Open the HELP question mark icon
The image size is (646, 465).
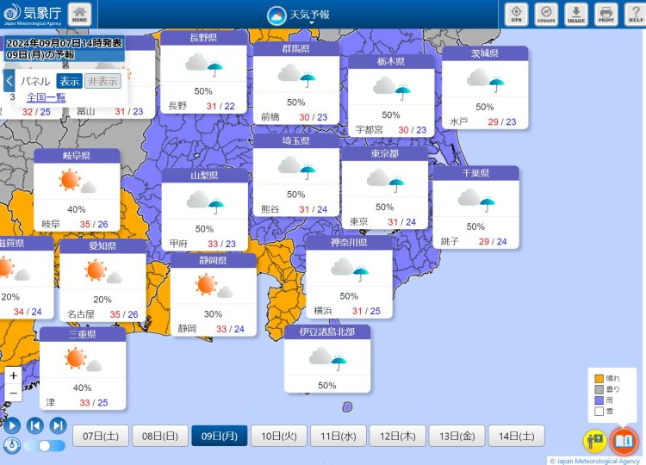[635, 14]
